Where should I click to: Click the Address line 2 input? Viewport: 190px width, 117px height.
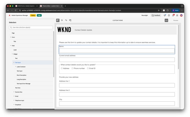pos(117,94)
